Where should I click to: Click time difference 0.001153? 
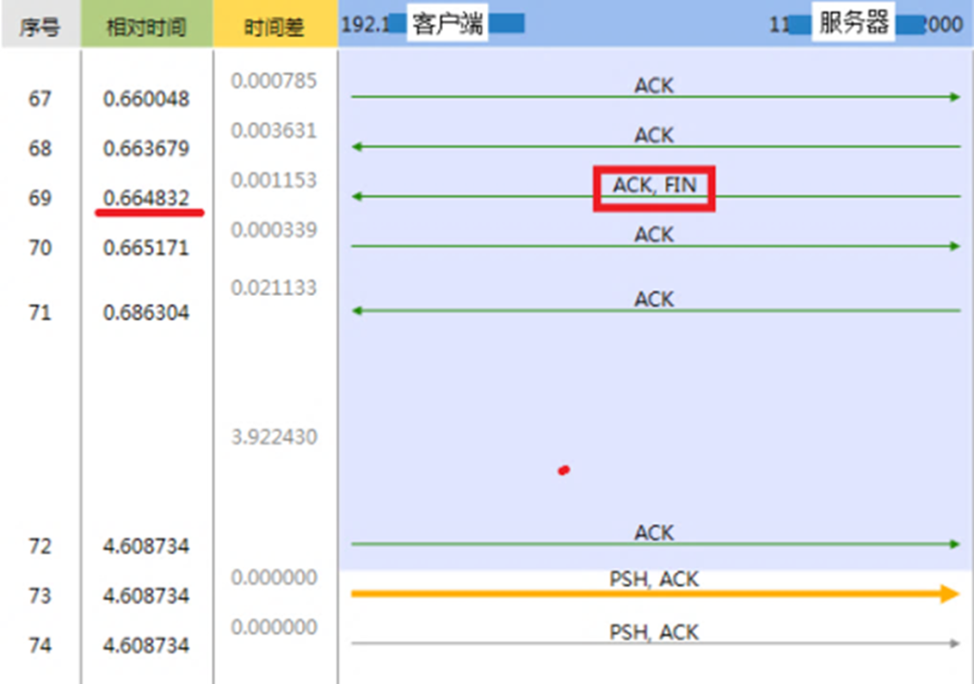[x=274, y=180]
